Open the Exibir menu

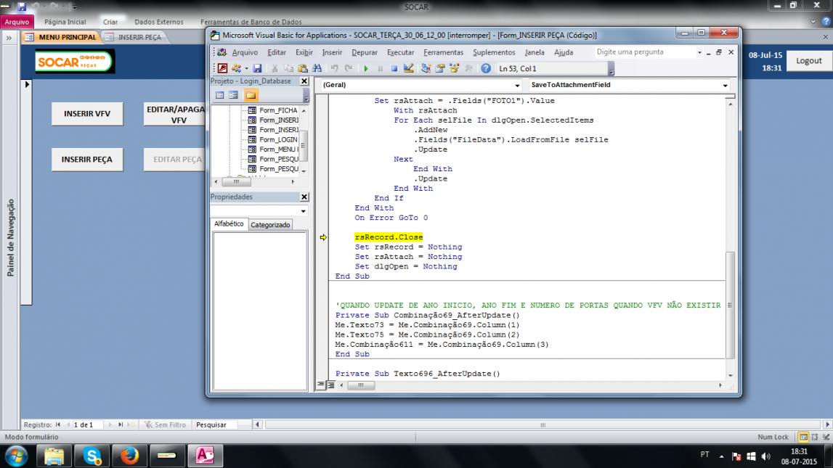[304, 52]
